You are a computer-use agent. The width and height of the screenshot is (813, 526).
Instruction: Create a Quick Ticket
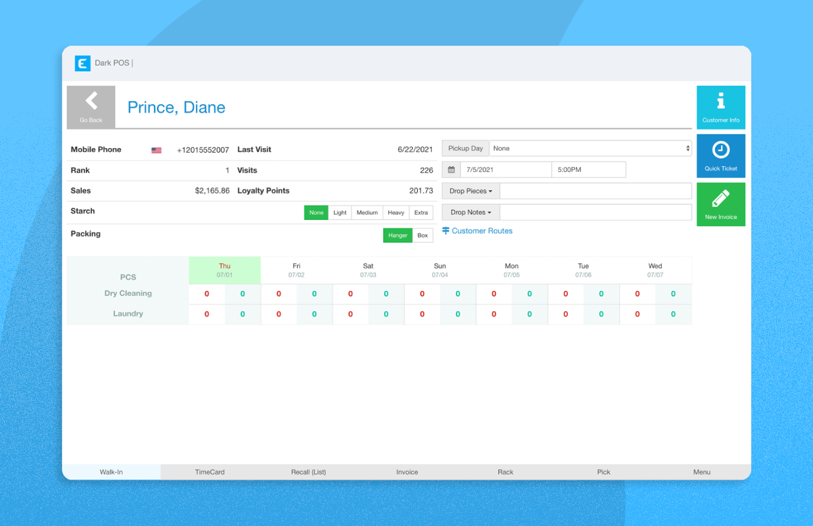click(x=720, y=156)
